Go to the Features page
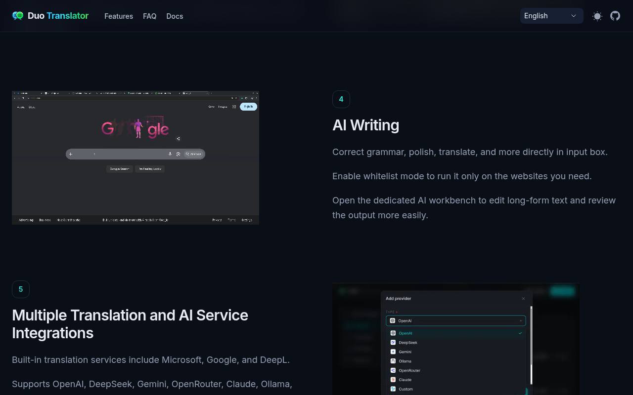The height and width of the screenshot is (395, 633). [x=119, y=16]
